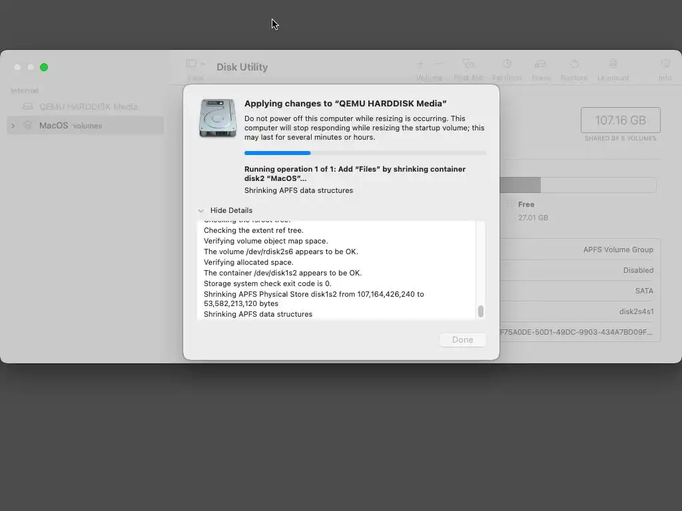Click the disk usage bar in Disk Utility
This screenshot has width=682, height=511.
[577, 185]
